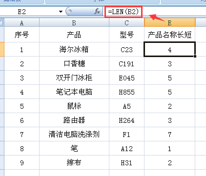Select cell containing 笔记本电脑
Image resolution: width=206 pixels, height=176 pixels.
click(74, 92)
